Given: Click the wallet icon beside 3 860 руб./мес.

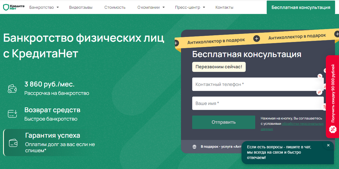Looking at the screenshot, I should 12,89.
